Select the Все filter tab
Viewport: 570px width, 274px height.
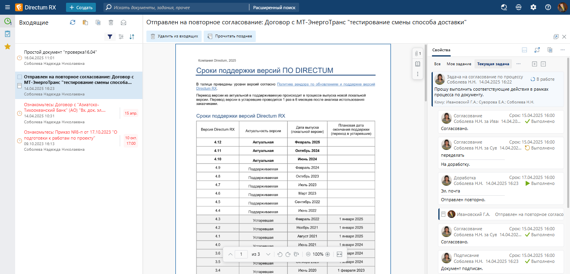click(437, 64)
